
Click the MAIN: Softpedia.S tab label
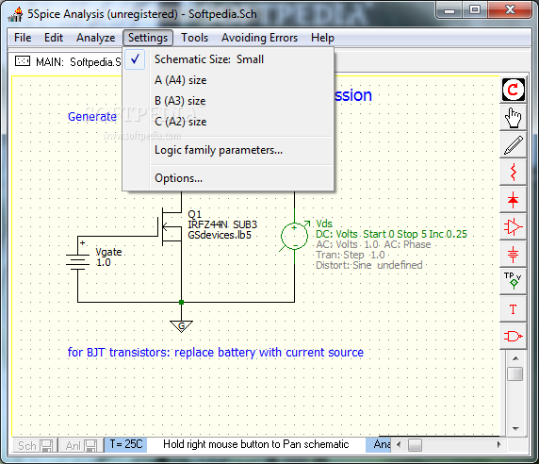point(79,62)
